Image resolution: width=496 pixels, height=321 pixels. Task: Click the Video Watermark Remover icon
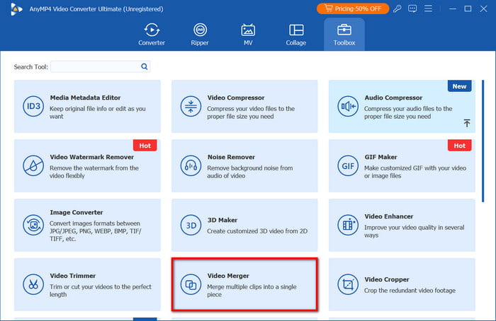click(x=33, y=165)
